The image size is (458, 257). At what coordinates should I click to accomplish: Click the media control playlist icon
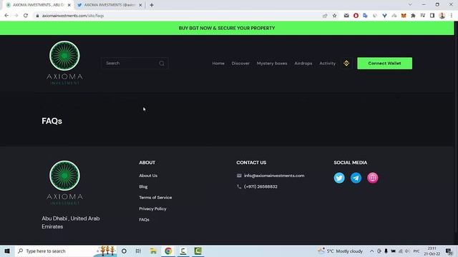tap(423, 16)
